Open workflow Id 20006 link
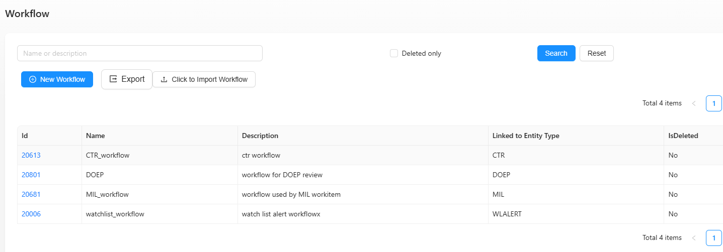723x252 pixels. point(31,214)
